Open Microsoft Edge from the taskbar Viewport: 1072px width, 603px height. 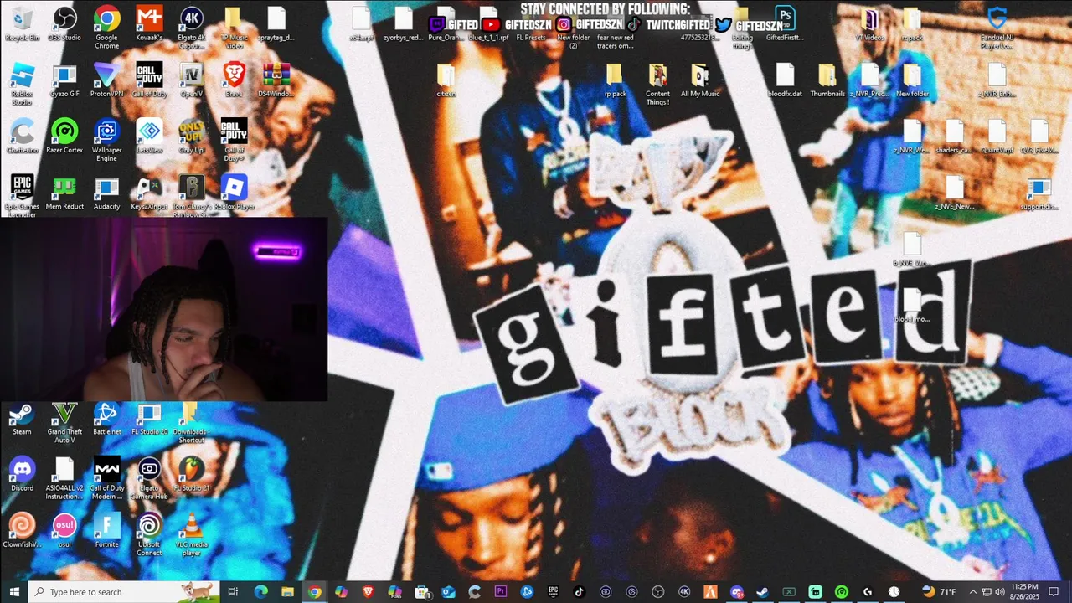click(260, 592)
